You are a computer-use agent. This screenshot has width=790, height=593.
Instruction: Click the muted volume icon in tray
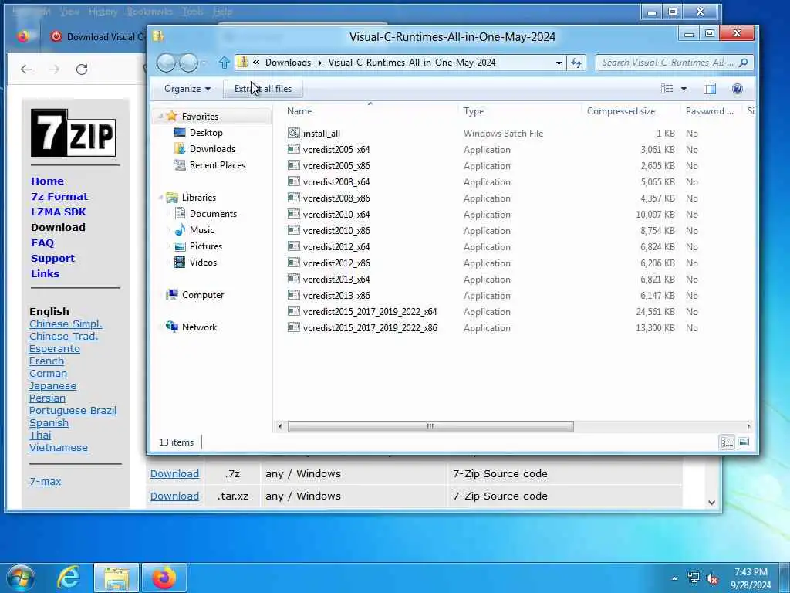coord(712,579)
